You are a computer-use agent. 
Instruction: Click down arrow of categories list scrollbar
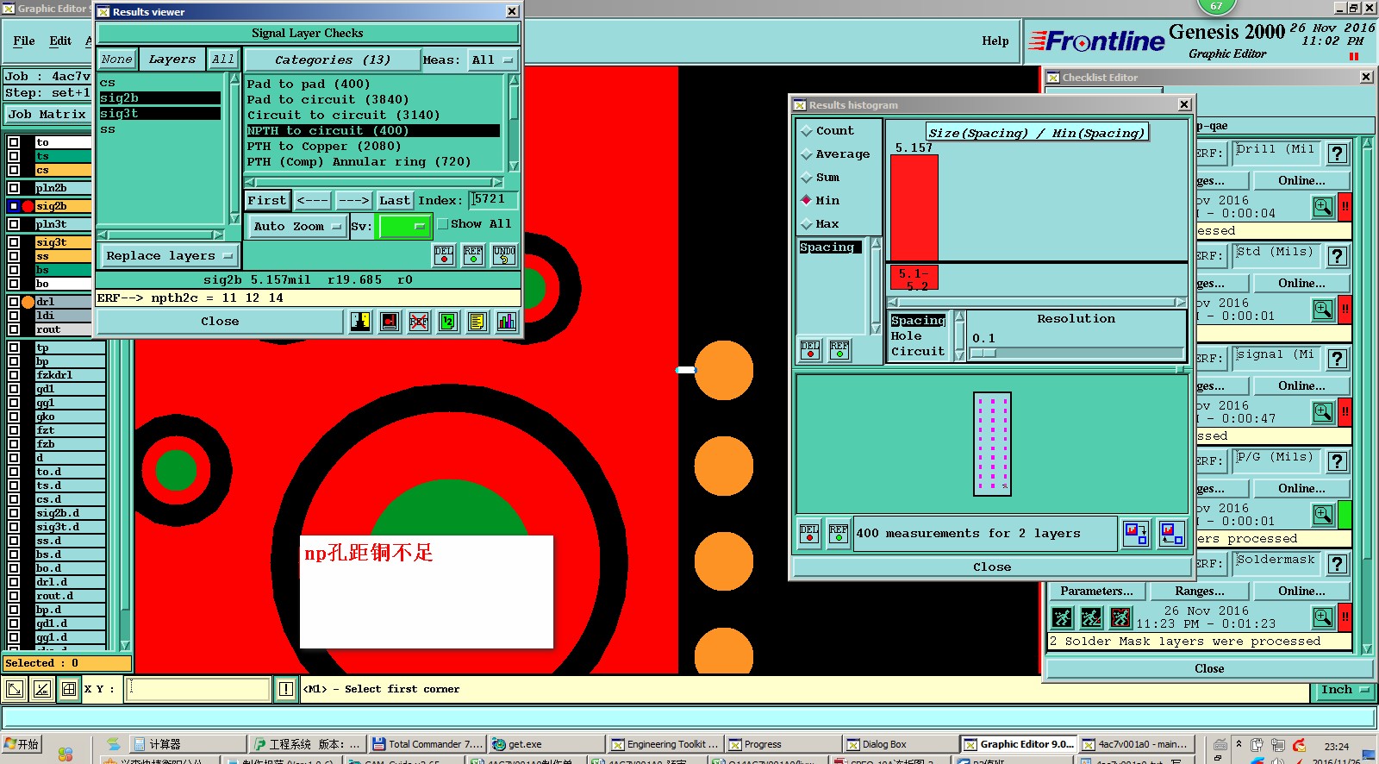[x=515, y=166]
